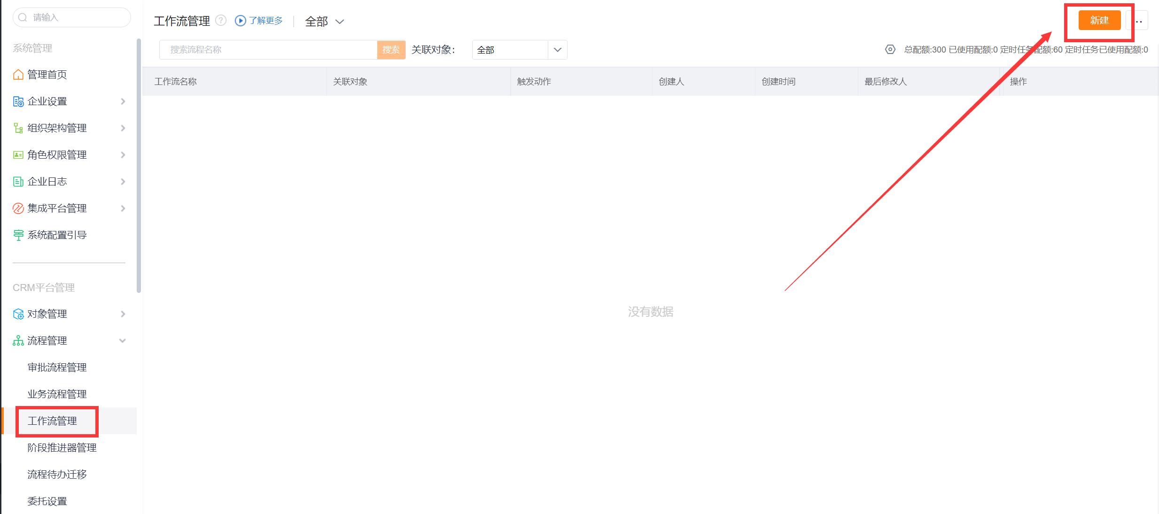Screen dimensions: 1159x514
Task: Click the 集成平台管理 red circle icon
Action: tap(18, 208)
